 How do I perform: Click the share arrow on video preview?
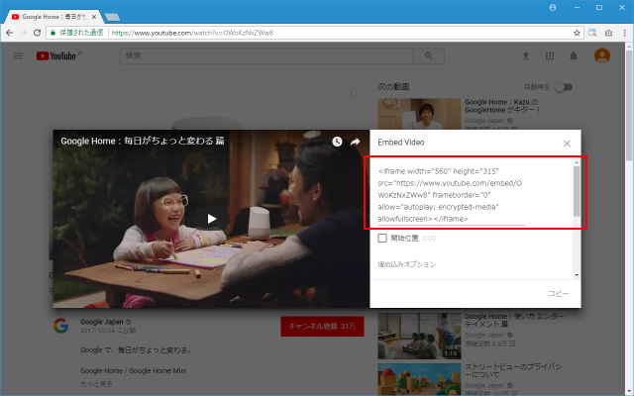355,142
